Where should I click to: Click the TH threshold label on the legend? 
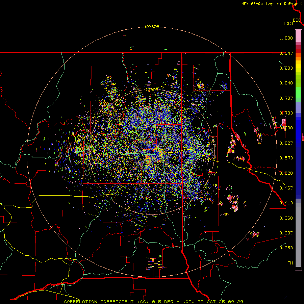(290, 263)
